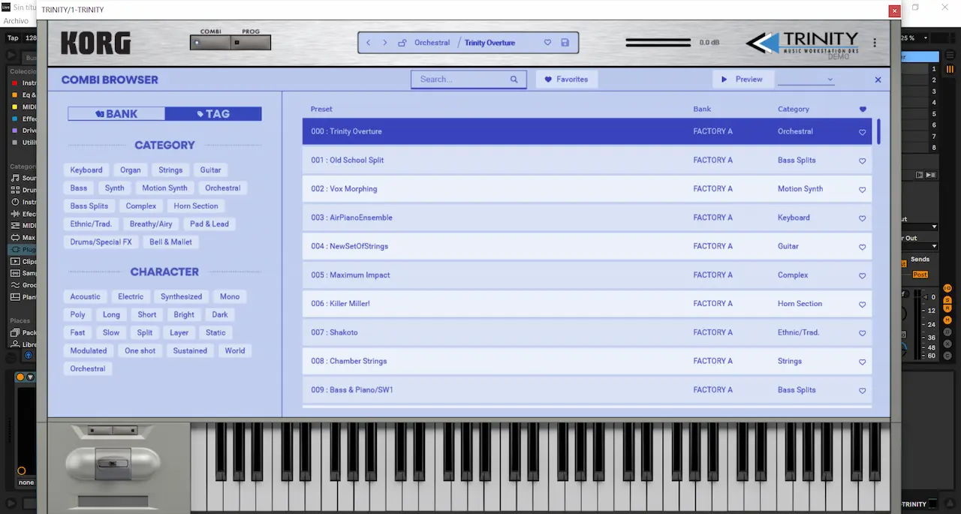The width and height of the screenshot is (961, 514).
Task: Open the Trinity options three-dot menu
Action: (x=875, y=43)
